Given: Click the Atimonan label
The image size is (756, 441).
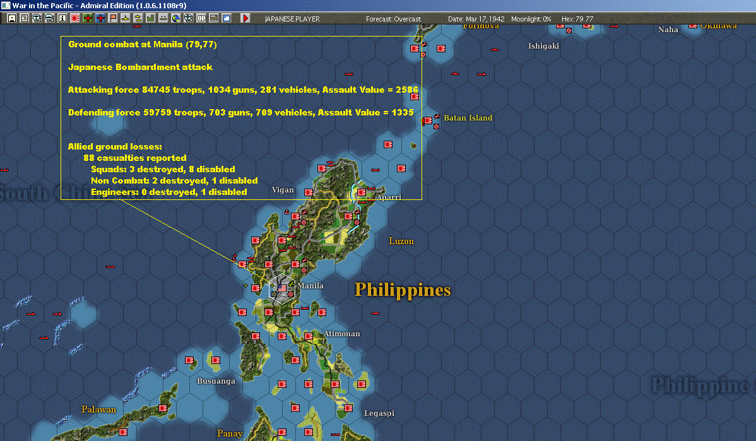Looking at the screenshot, I should (342, 334).
